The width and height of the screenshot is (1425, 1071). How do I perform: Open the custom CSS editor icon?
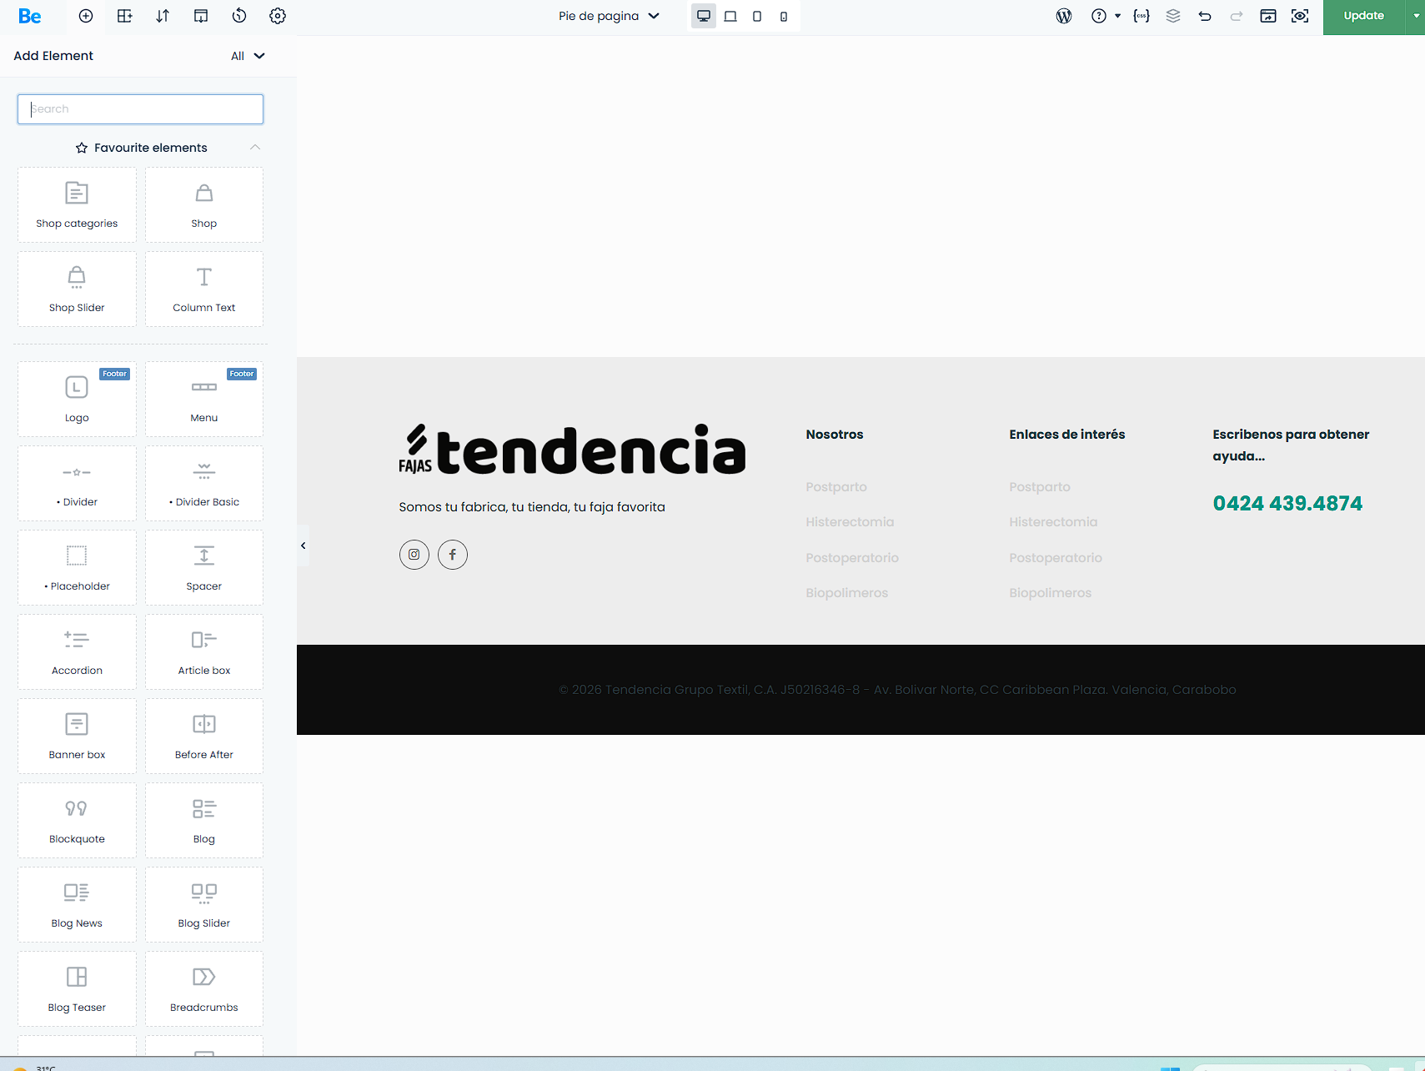1142,16
